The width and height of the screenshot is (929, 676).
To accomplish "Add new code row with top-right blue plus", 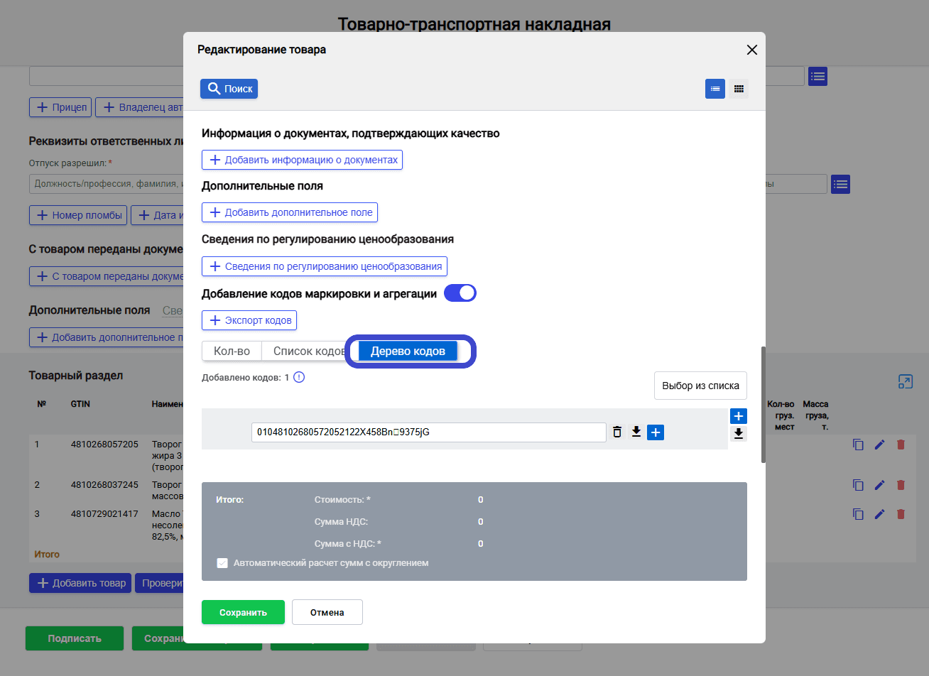I will coord(739,416).
